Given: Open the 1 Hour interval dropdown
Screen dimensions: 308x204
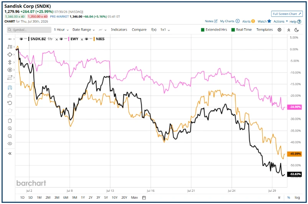Looking at the screenshot, I should point(61,29).
